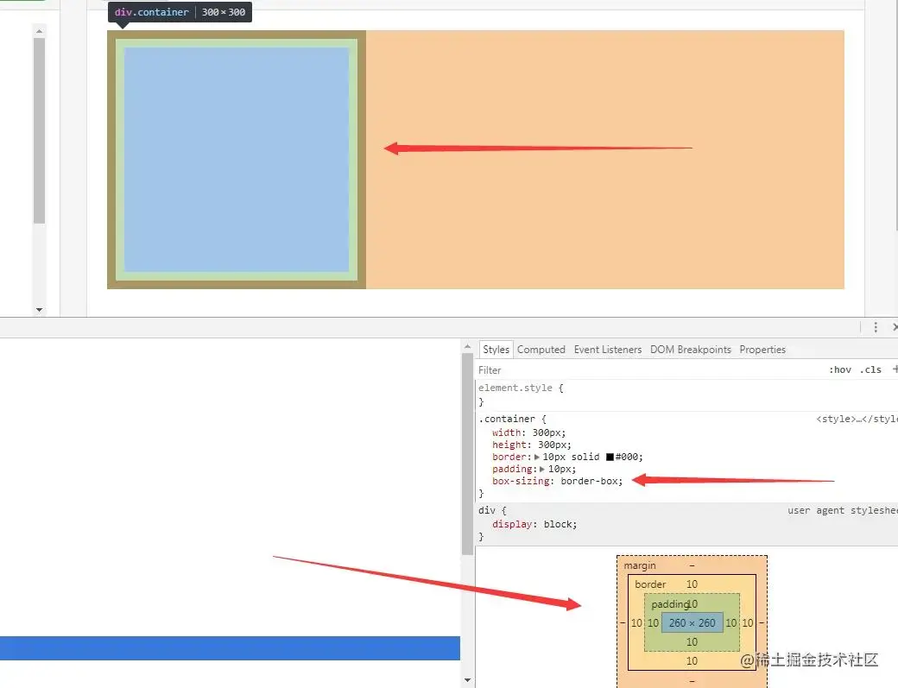Toggle the .cls class editor
This screenshot has height=688, width=898.
870,369
